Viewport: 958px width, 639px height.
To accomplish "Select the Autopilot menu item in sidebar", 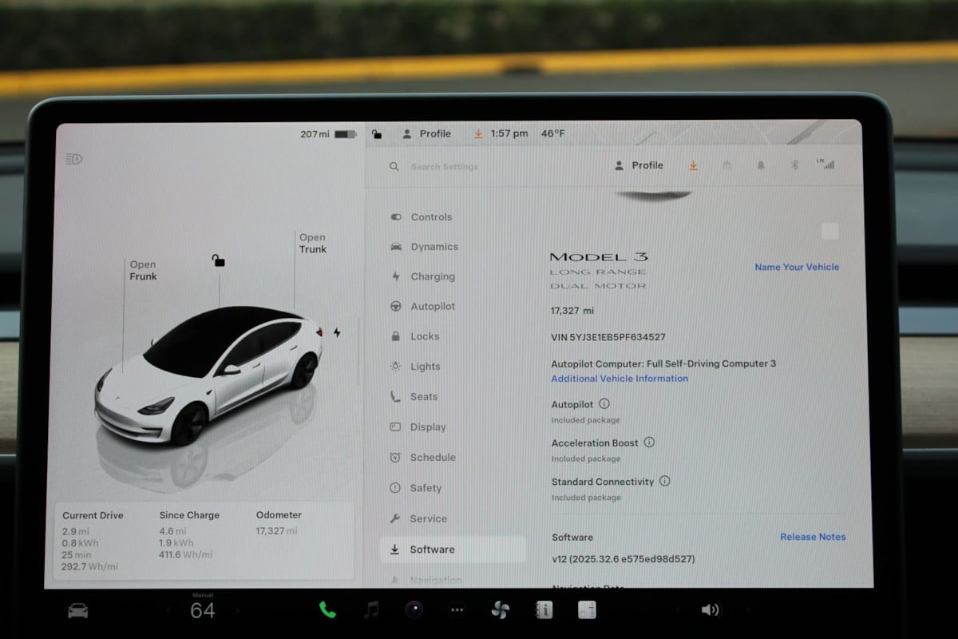I will 432,307.
